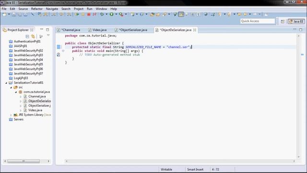Open the Run configurations dropdown arrow
307x173 pixels.
click(x=116, y=14)
